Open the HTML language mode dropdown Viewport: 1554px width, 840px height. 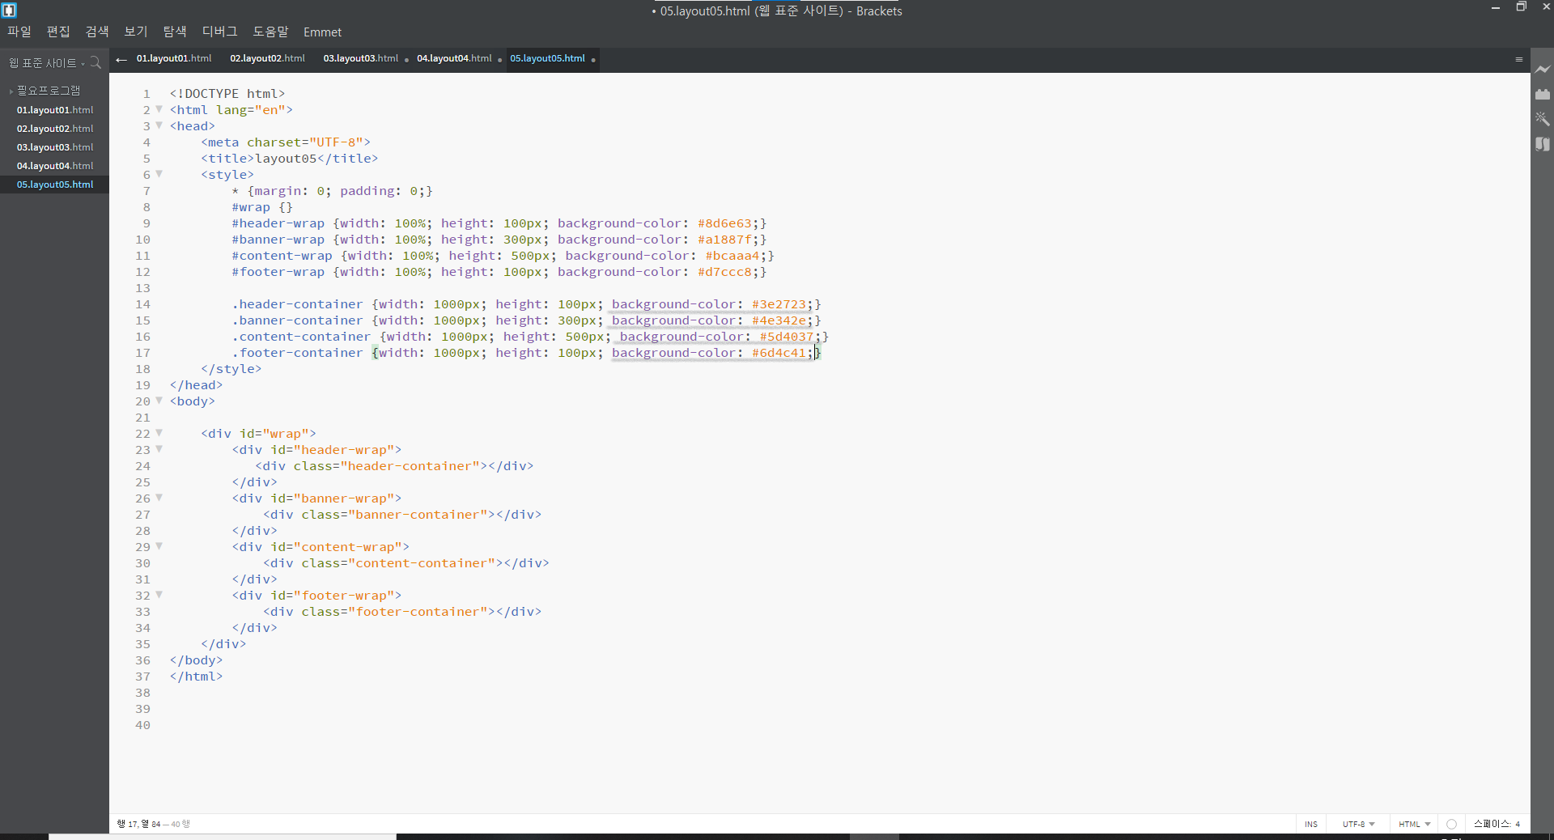pyautogui.click(x=1414, y=824)
